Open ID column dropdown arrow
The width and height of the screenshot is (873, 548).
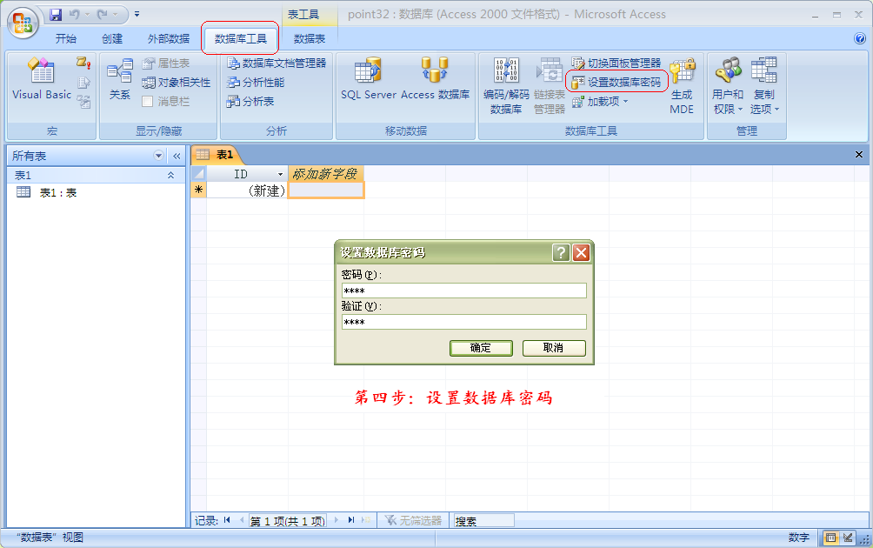point(280,174)
